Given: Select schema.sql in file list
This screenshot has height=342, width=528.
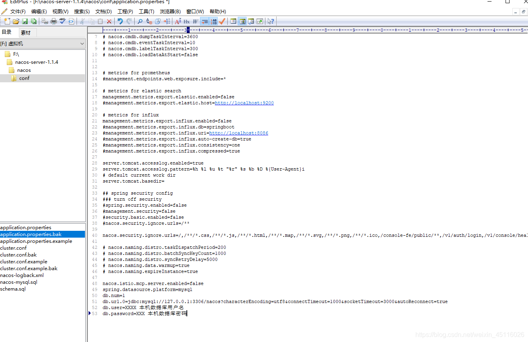Looking at the screenshot, I should click(x=13, y=289).
